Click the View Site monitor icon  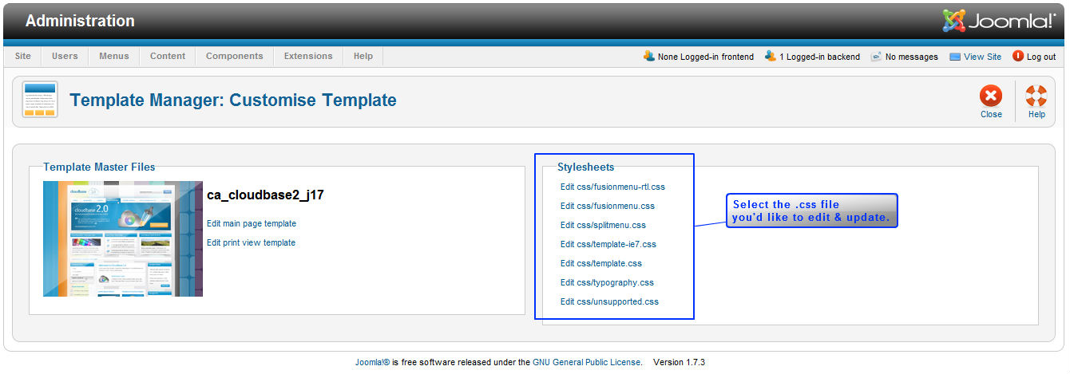(x=955, y=57)
